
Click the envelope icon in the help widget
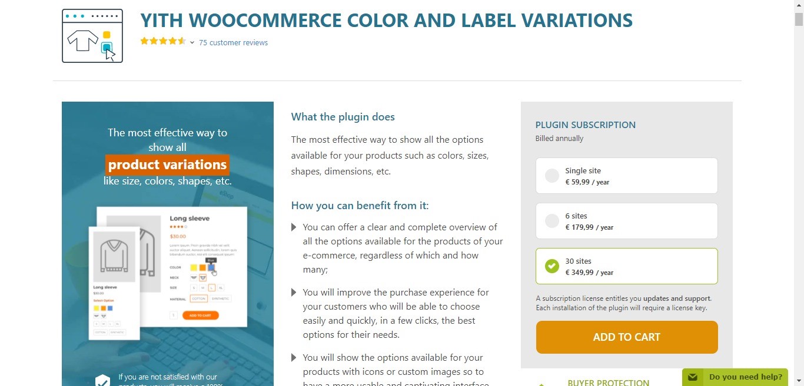coord(693,377)
